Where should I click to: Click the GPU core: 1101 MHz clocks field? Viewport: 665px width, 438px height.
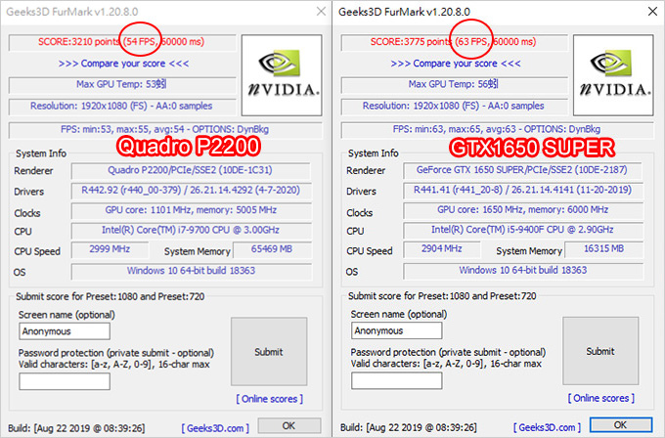(191, 210)
